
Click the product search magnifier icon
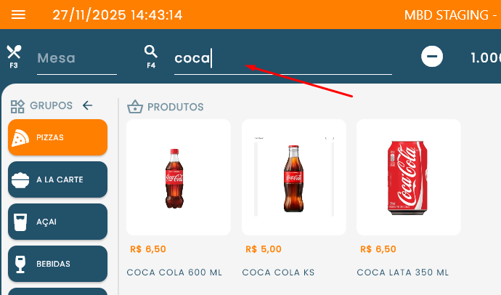tap(151, 52)
